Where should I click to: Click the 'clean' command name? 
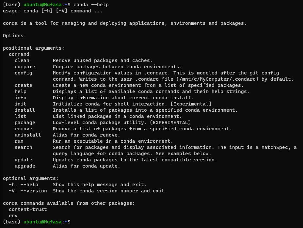(22, 60)
